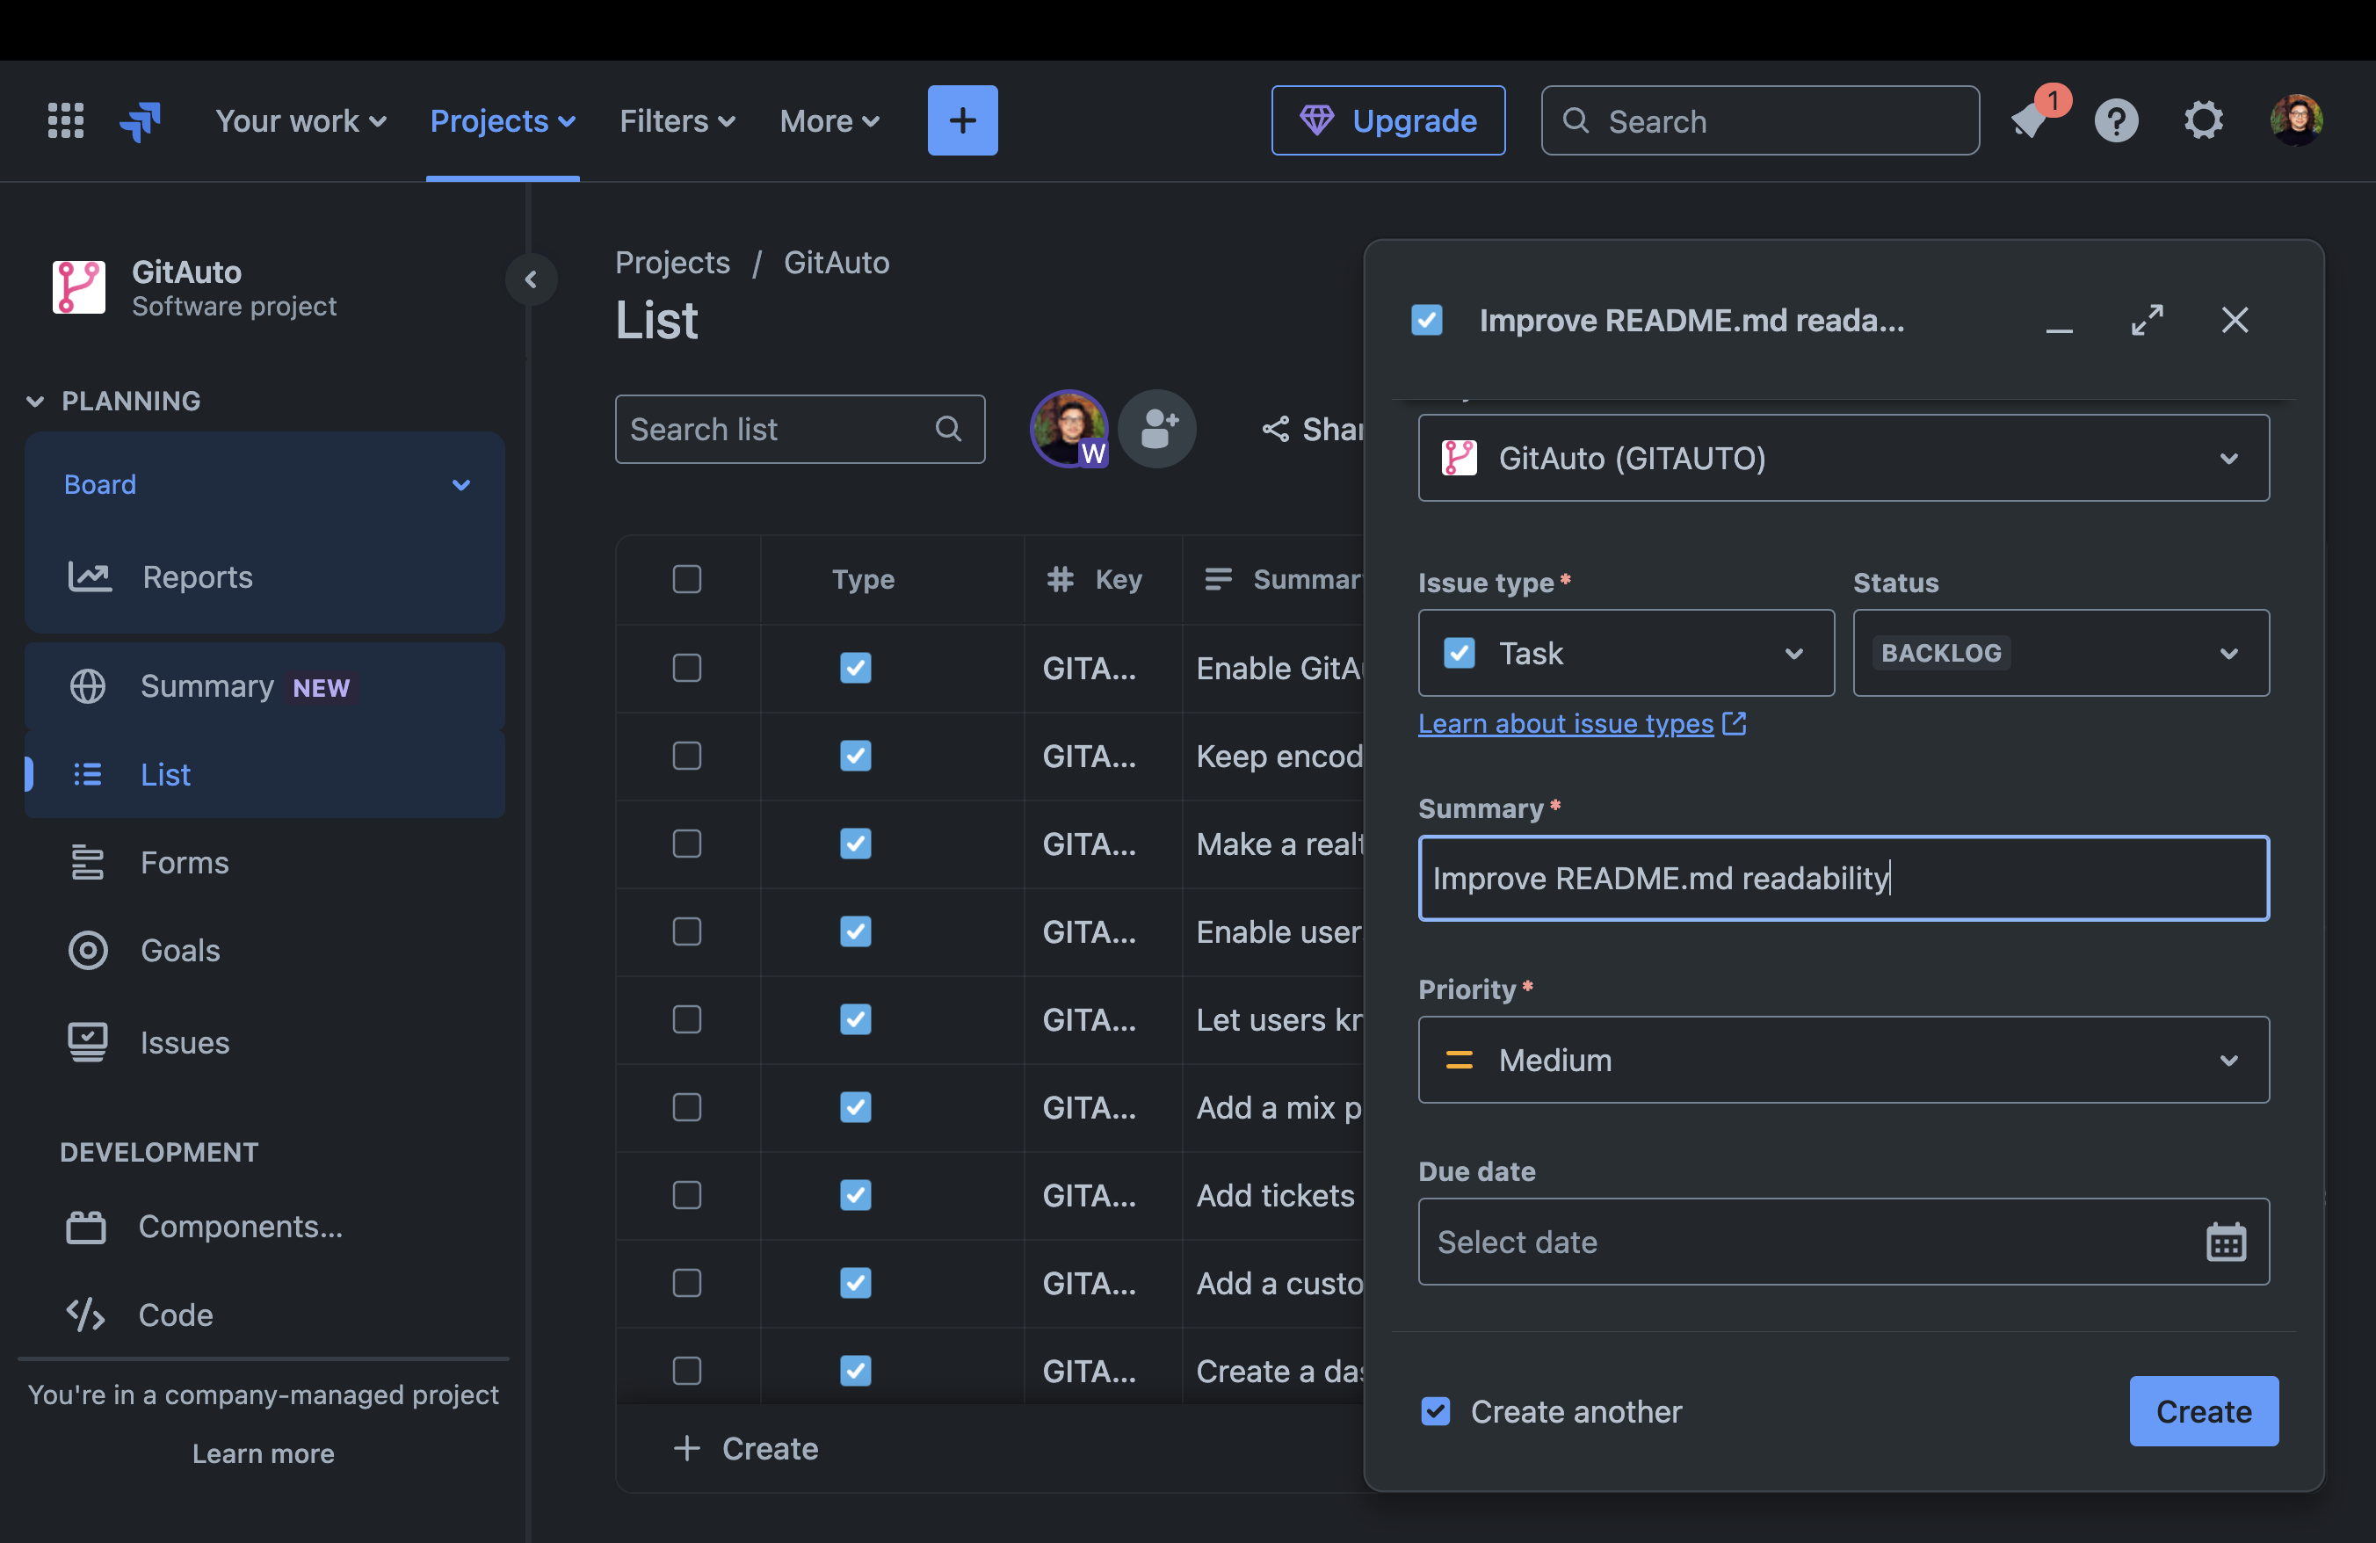Navigate to Goals in sidebar
The width and height of the screenshot is (2376, 1543).
point(178,951)
